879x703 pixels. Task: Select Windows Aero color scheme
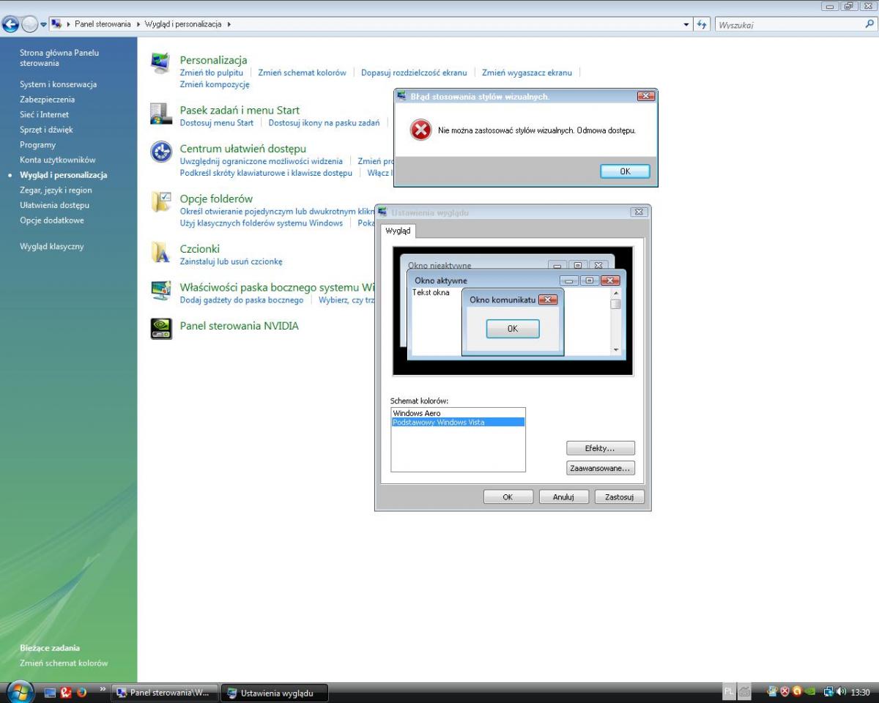point(458,413)
